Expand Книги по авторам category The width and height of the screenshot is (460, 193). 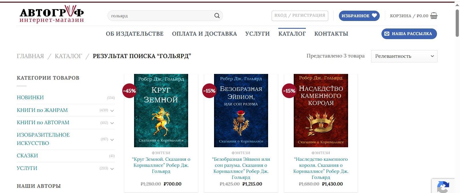(112, 123)
